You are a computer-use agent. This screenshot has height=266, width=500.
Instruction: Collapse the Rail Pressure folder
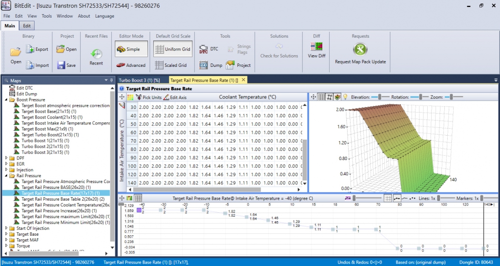click(6, 176)
